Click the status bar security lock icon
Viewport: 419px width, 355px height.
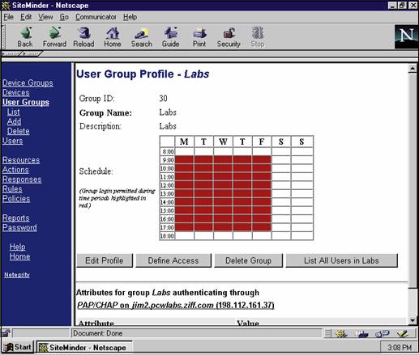pyautogui.click(x=6, y=333)
